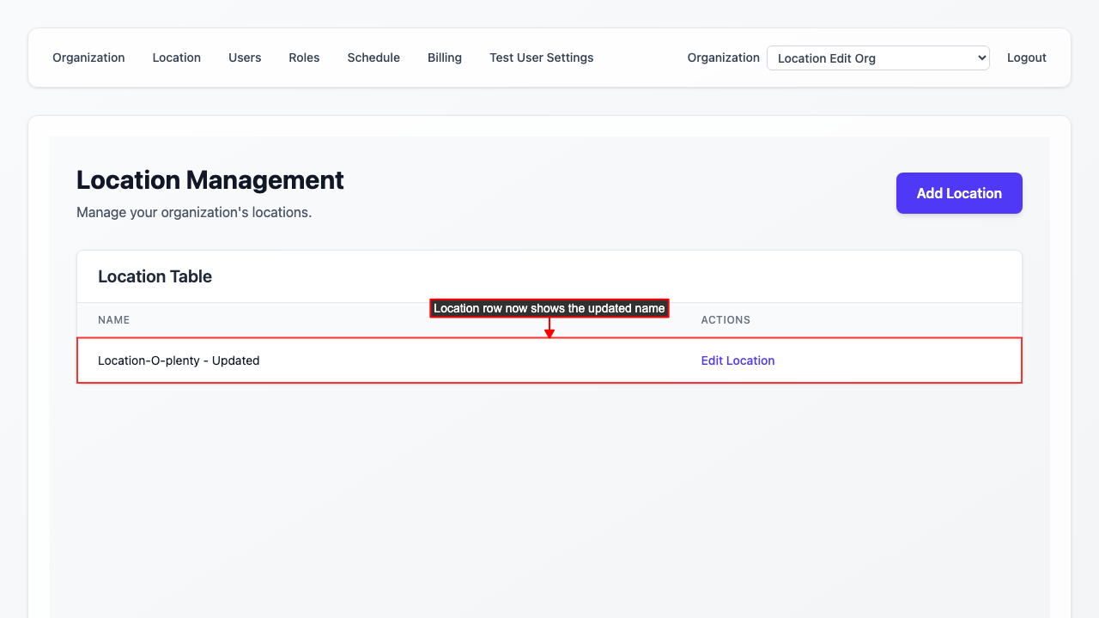Open the Users section
This screenshot has width=1099, height=618.
(x=245, y=58)
